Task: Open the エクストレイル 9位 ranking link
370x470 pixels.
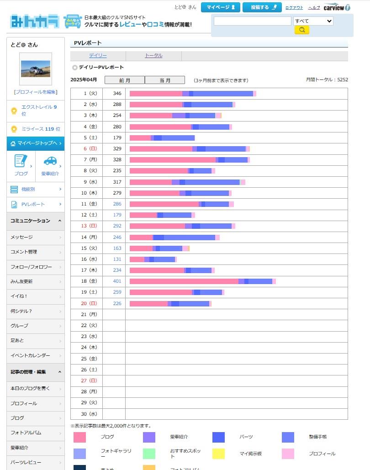Action: click(39, 111)
